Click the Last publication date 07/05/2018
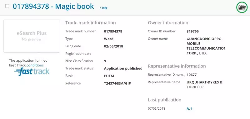The width and height of the screenshot is (250, 119). coord(157,108)
